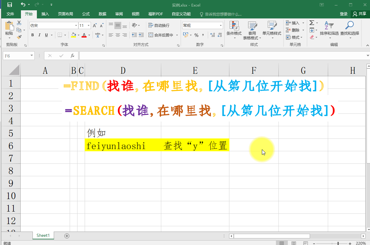Expand the formula bar

pyautogui.click(x=367, y=56)
